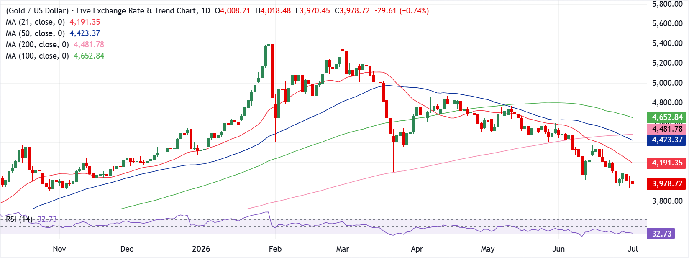
Task: Click the green 4,652.84 price axis tag
Action: 666,117
